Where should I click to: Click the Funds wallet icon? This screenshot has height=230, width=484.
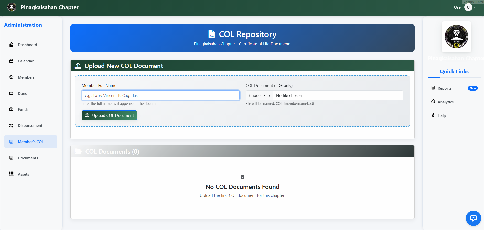coord(11,109)
